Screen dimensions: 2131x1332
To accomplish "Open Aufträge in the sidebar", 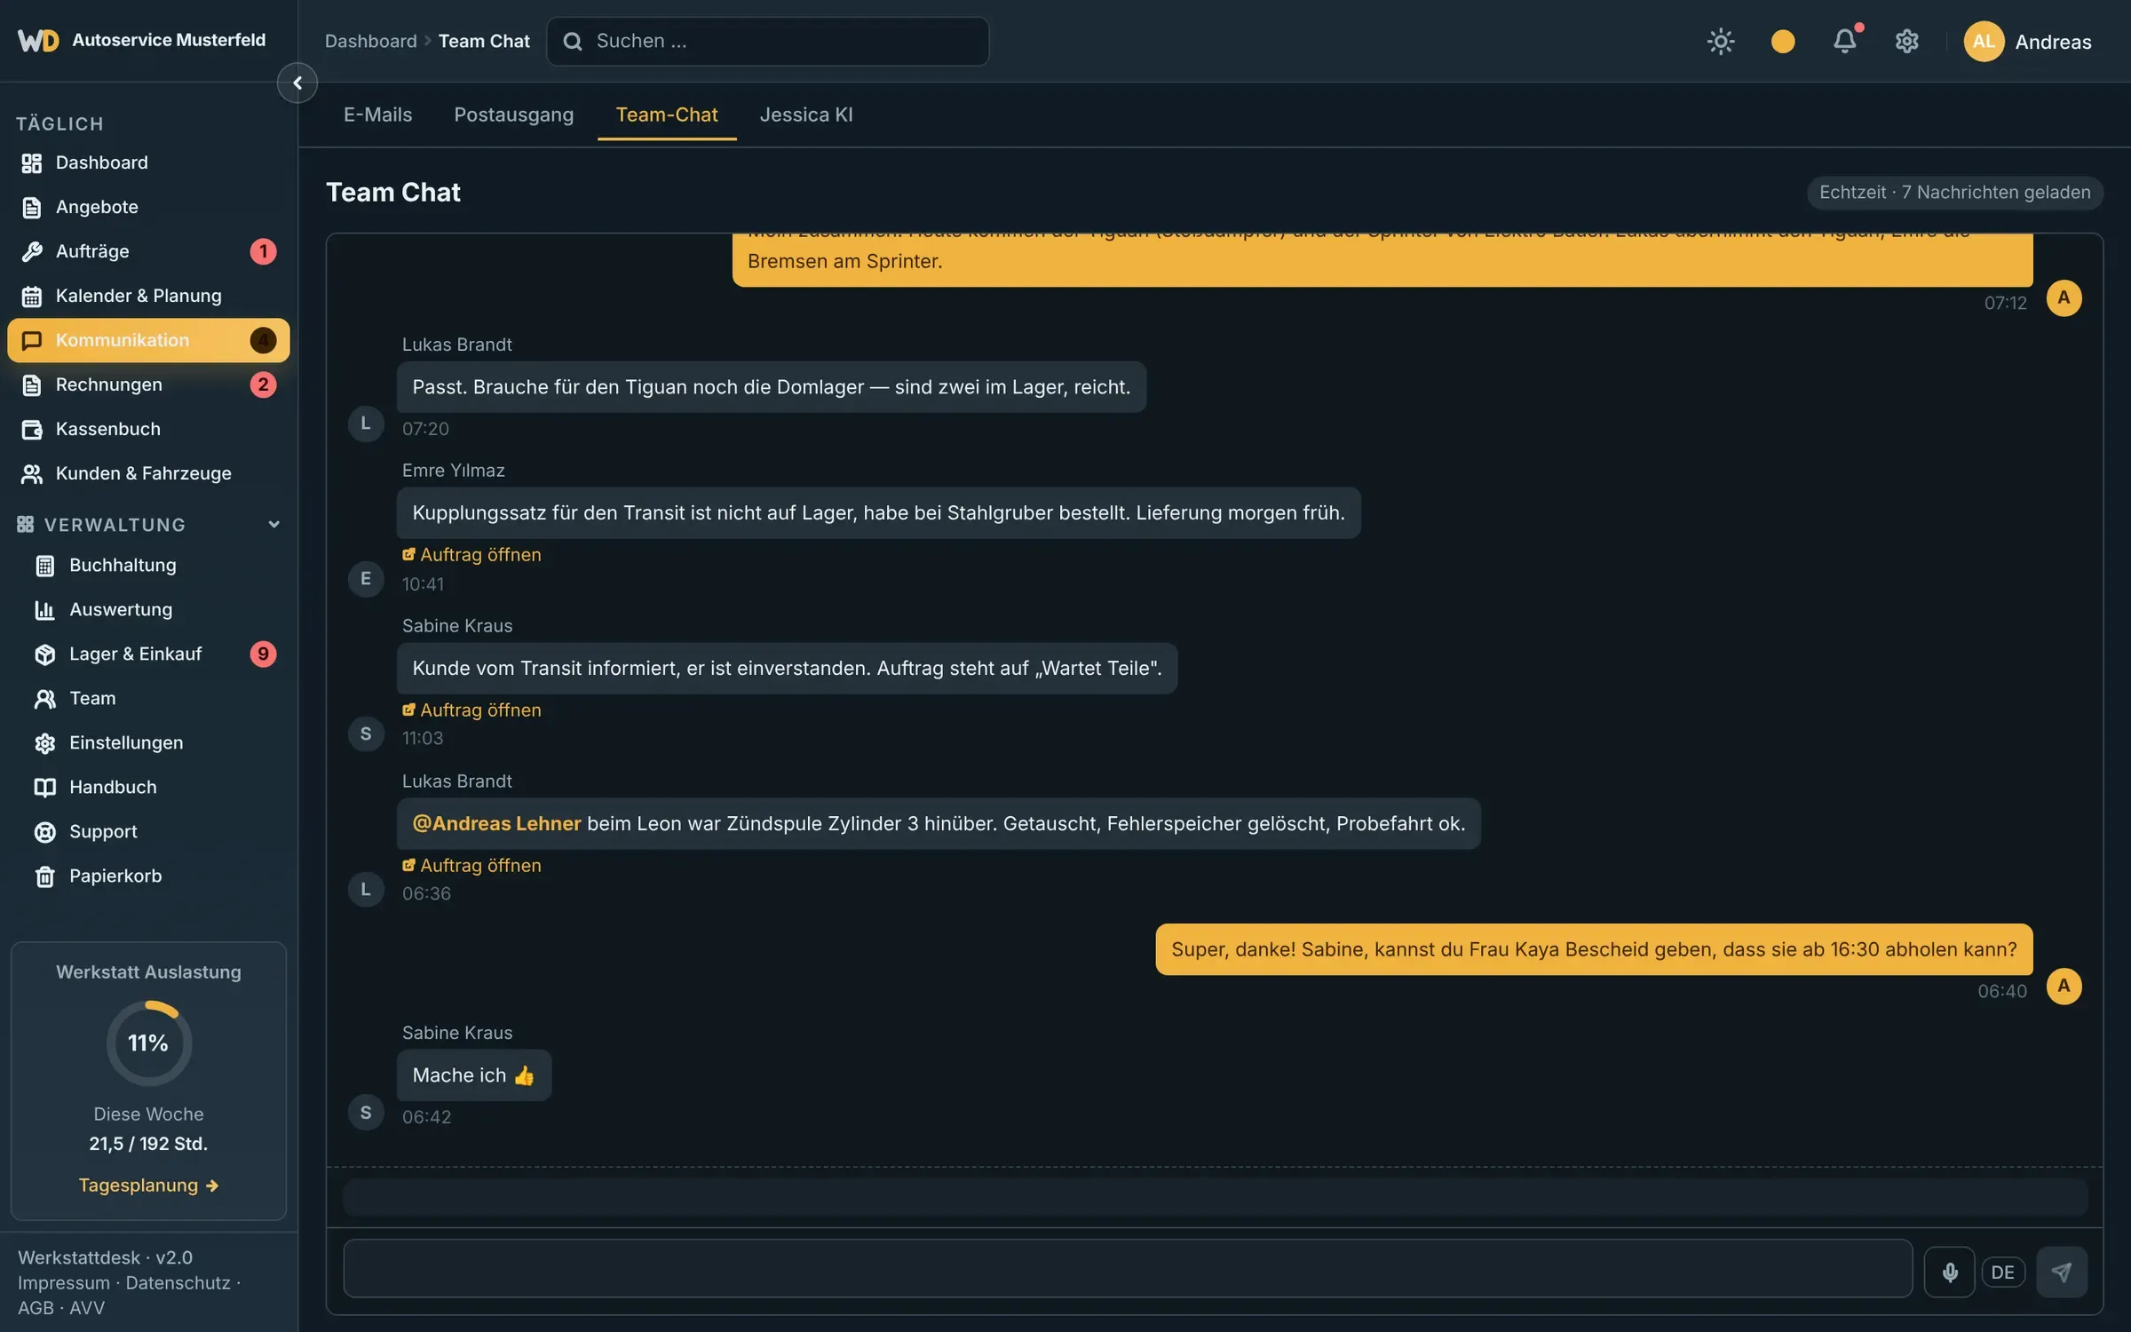I will point(148,251).
